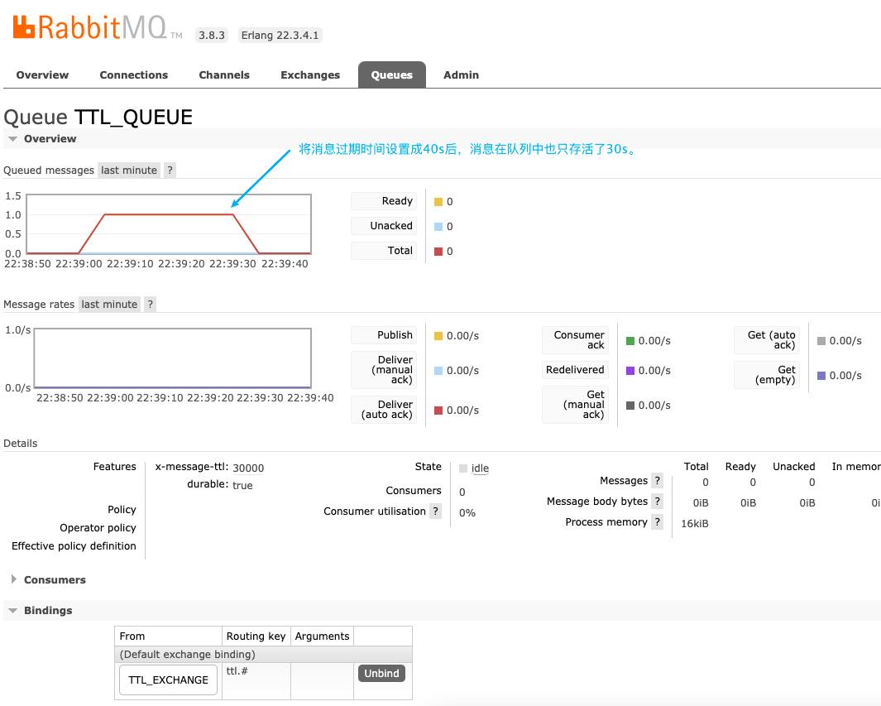Click the 3.8.3 version badge
Viewport: 881px width, 706px height.
(x=212, y=36)
